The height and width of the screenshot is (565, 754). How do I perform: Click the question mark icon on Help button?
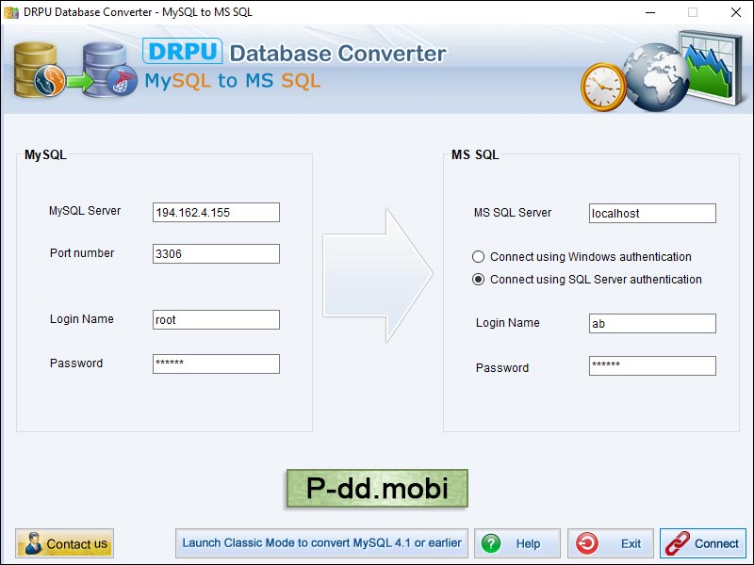(491, 543)
